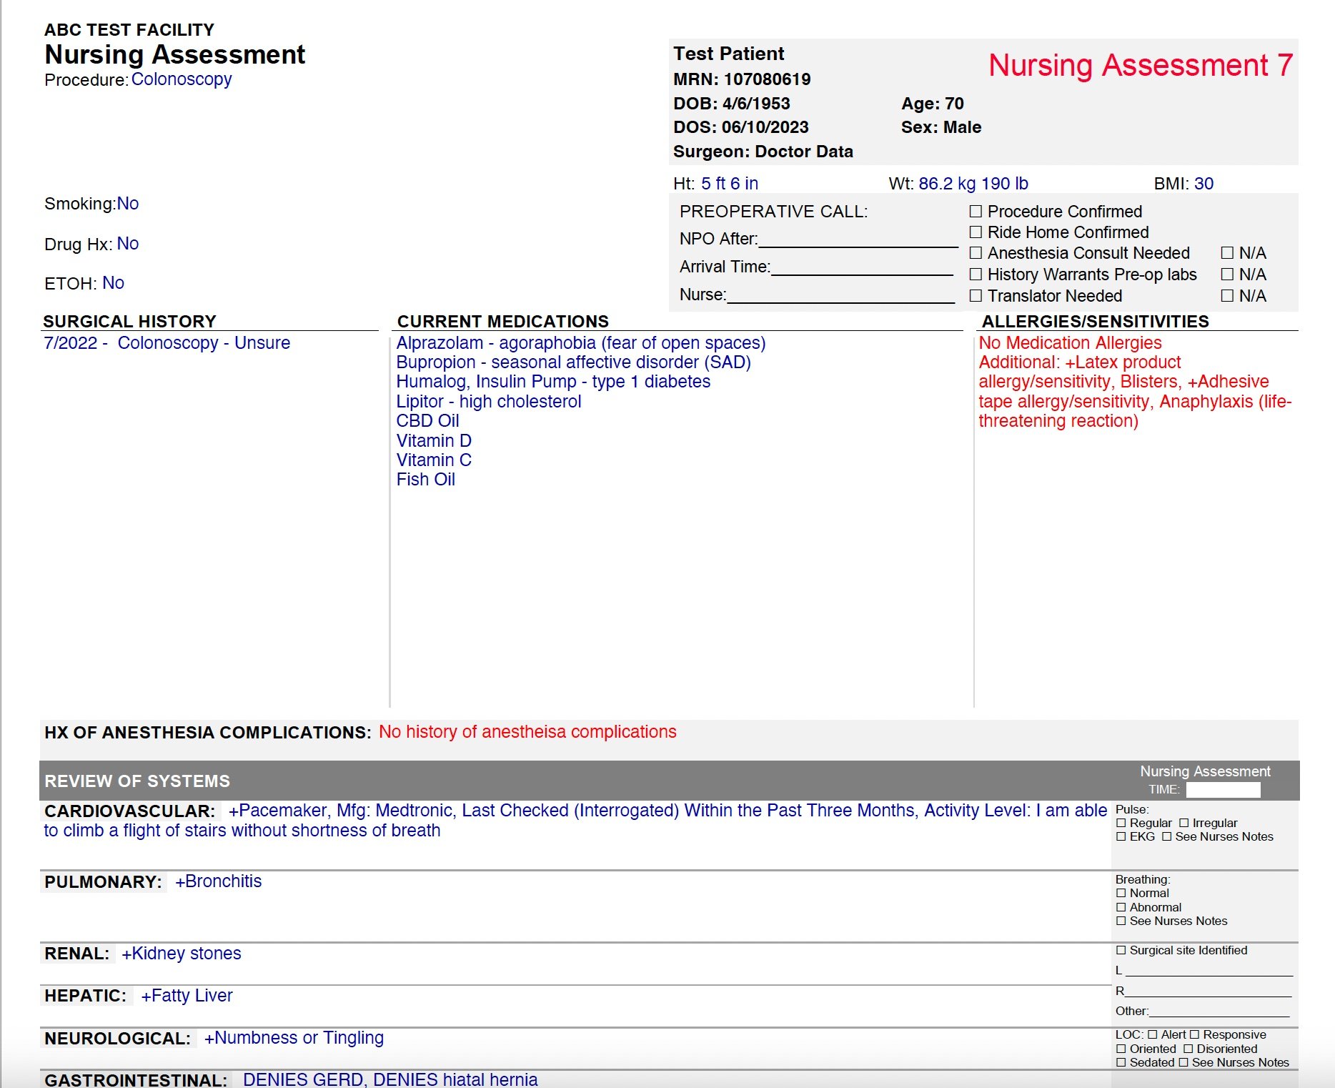Tick the Anesthesia Consult Needed checkbox
The width and height of the screenshot is (1335, 1088).
point(976,253)
